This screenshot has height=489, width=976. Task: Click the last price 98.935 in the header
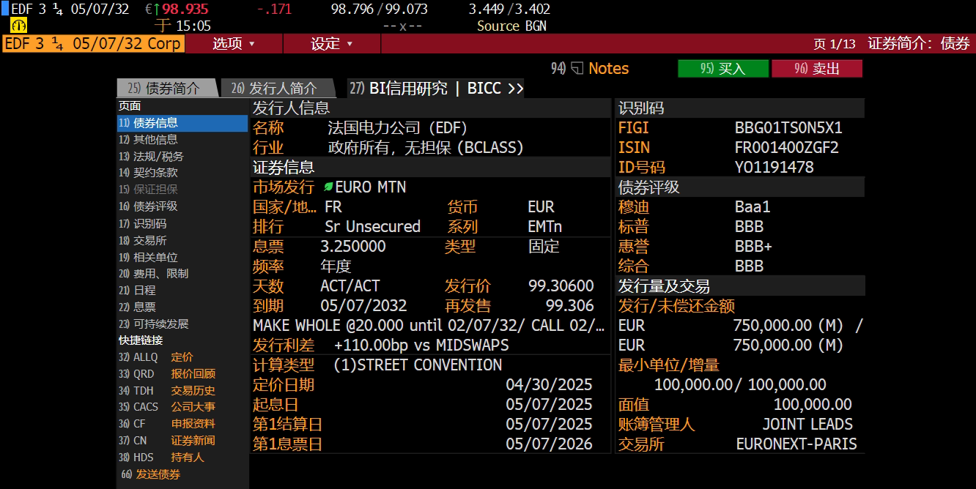coord(185,10)
